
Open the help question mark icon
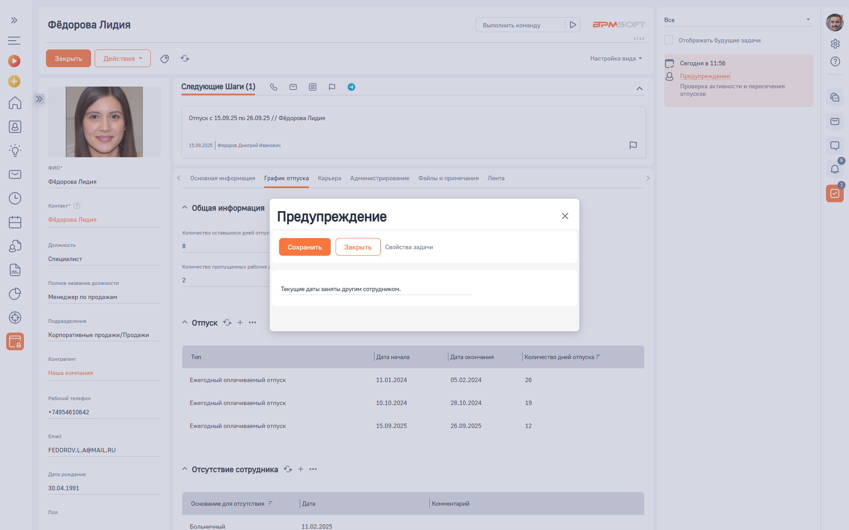tap(835, 61)
